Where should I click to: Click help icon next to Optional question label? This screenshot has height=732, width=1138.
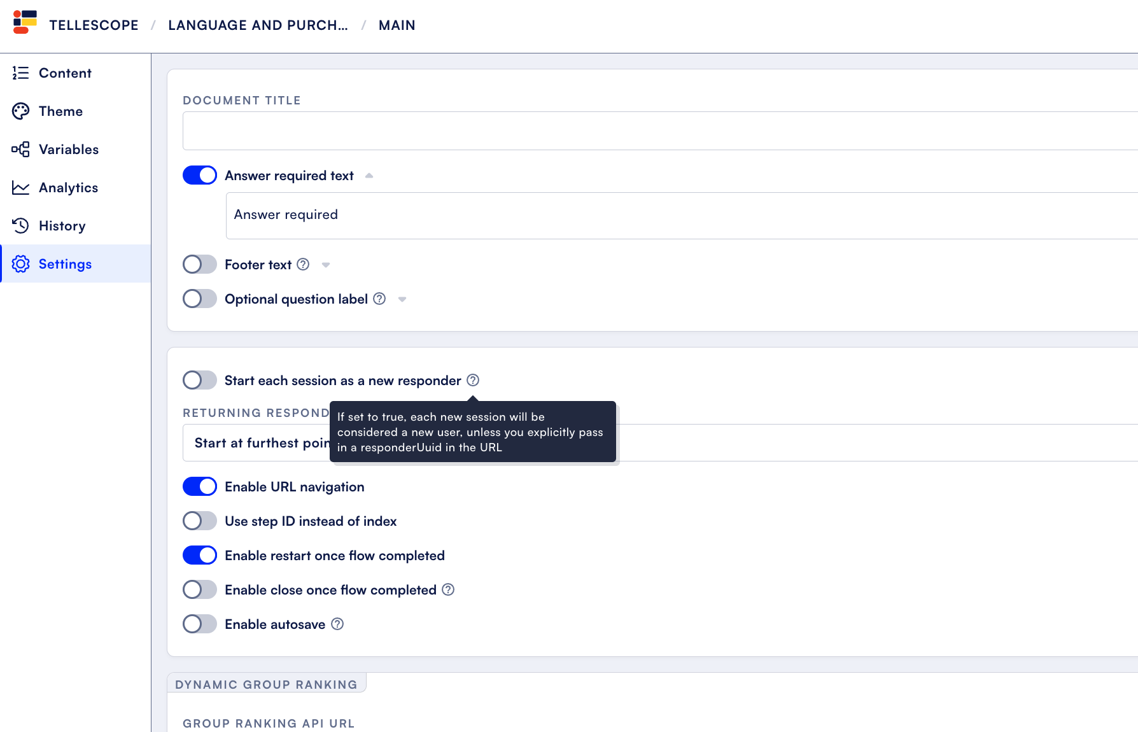click(379, 299)
